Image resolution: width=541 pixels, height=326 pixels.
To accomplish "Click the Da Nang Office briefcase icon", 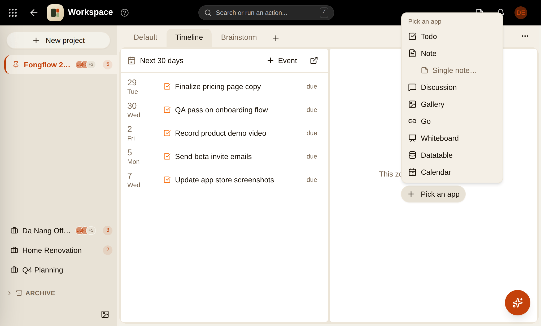I will point(14,231).
